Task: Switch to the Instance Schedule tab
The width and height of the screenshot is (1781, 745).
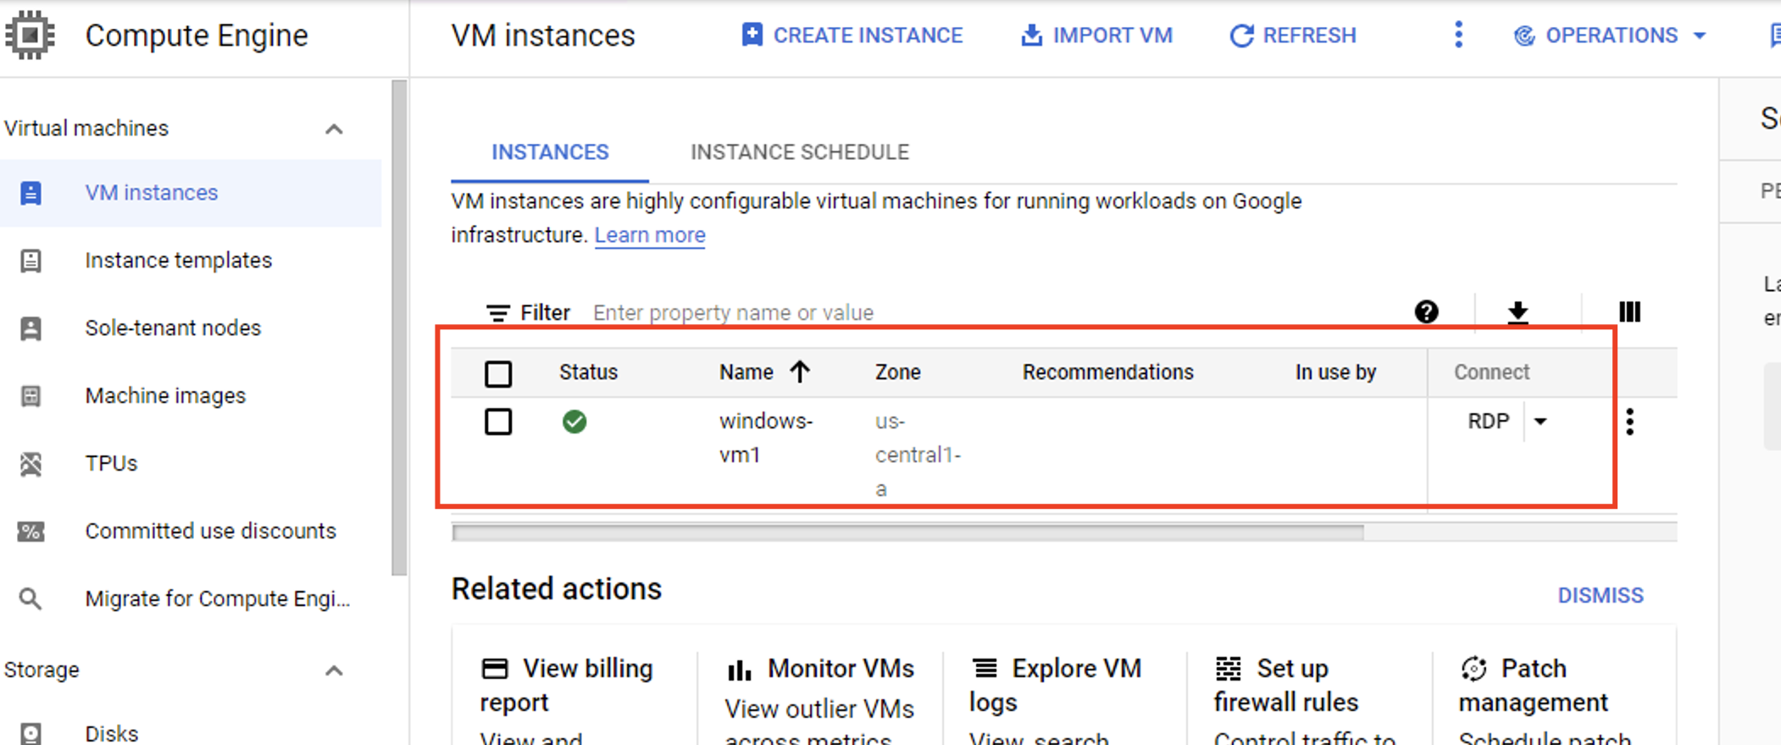Action: click(800, 152)
